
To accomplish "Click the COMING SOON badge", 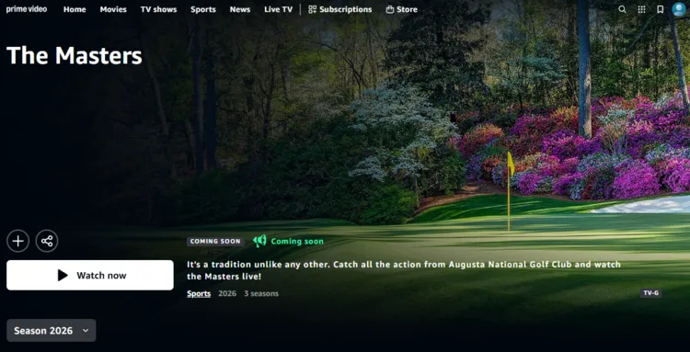I will (x=215, y=242).
